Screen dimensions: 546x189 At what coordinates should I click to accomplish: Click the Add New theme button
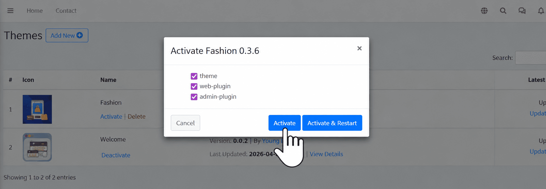click(67, 35)
